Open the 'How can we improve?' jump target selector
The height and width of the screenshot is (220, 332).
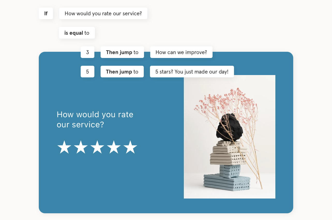tap(181, 52)
